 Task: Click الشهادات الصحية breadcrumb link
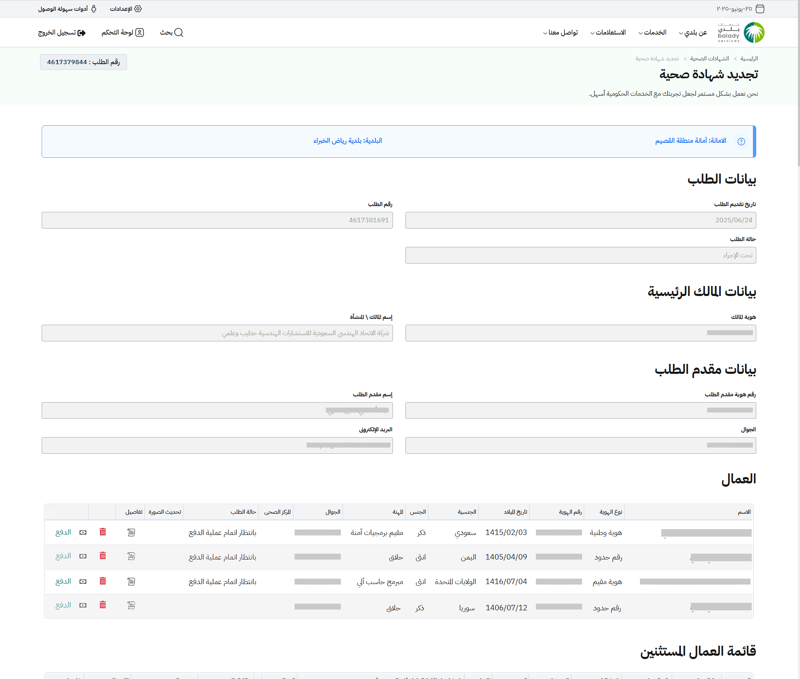tap(709, 59)
